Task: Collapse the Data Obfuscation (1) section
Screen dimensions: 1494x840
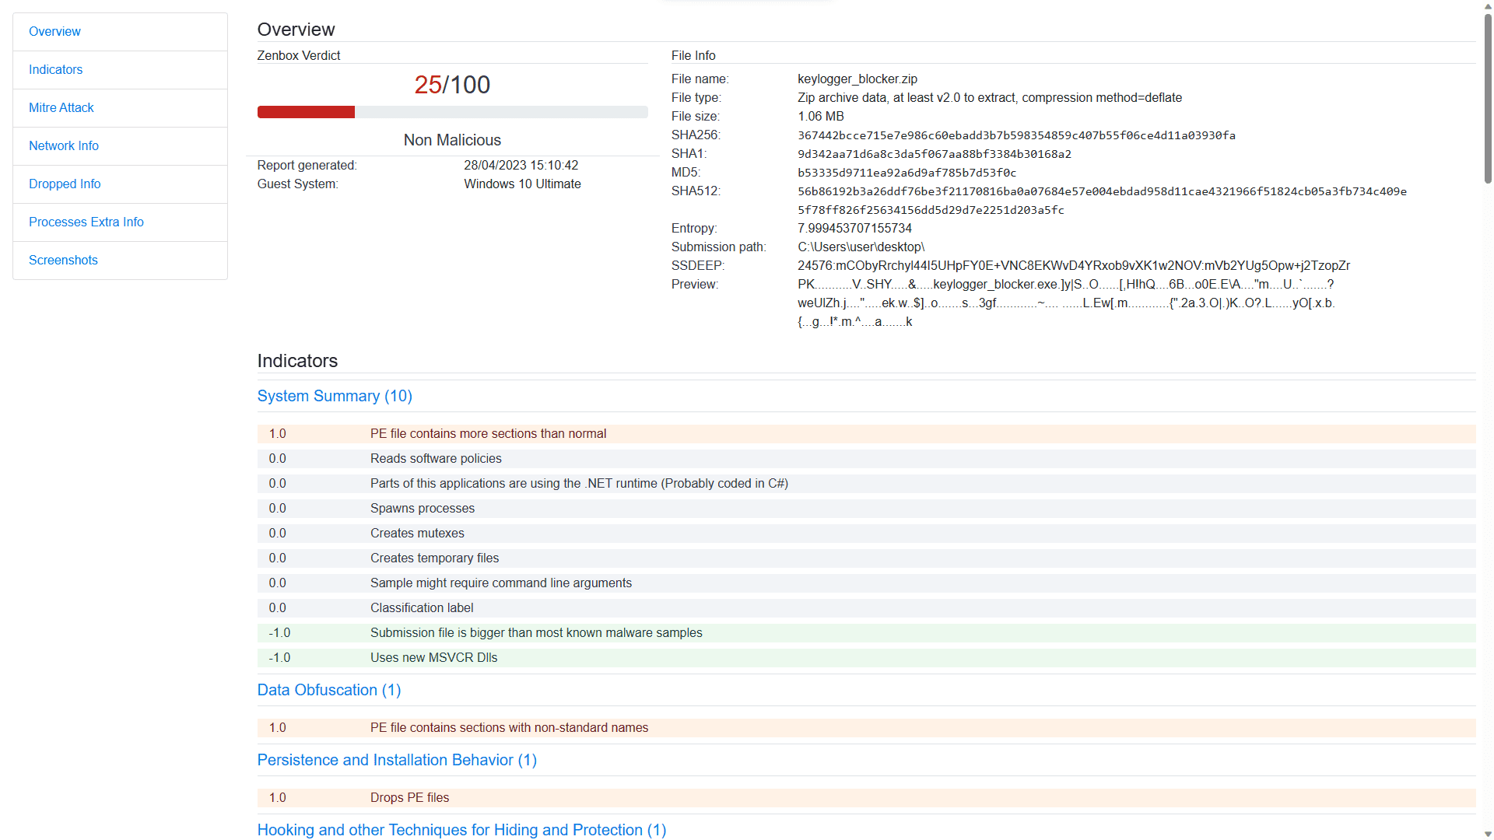Action: click(x=329, y=690)
